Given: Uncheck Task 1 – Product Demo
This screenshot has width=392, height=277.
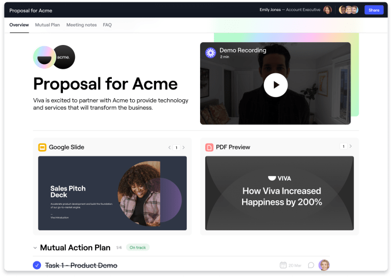Looking at the screenshot, I should coord(37,265).
